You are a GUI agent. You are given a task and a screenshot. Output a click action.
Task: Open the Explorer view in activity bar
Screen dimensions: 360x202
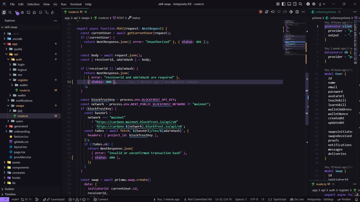(4, 12)
